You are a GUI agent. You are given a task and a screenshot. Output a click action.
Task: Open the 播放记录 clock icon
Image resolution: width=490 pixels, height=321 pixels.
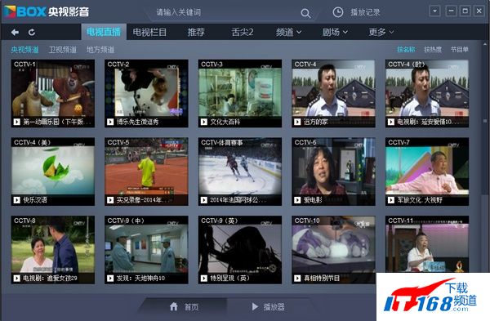(x=338, y=12)
